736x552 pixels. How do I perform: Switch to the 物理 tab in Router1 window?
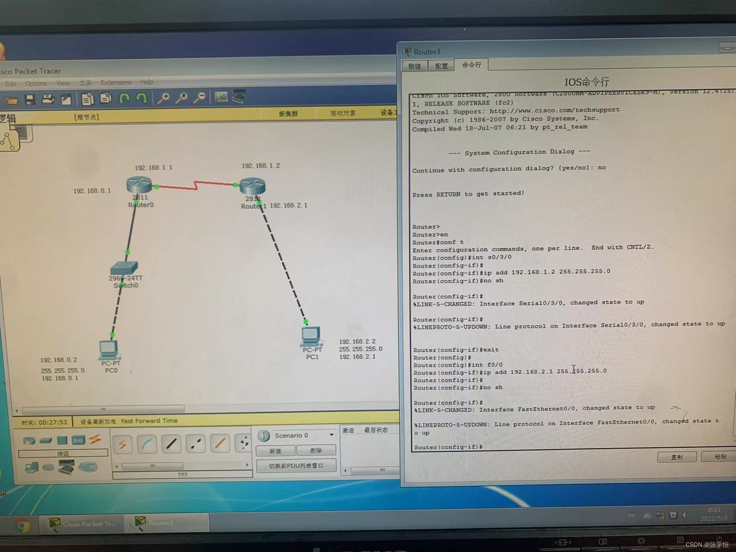(x=414, y=66)
